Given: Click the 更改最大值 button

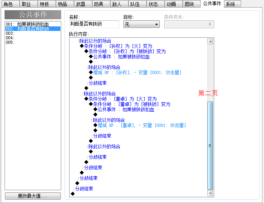Looking at the screenshot, I should [x=33, y=196].
